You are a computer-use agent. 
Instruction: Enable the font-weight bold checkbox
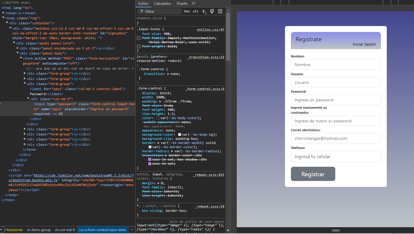click(x=139, y=47)
